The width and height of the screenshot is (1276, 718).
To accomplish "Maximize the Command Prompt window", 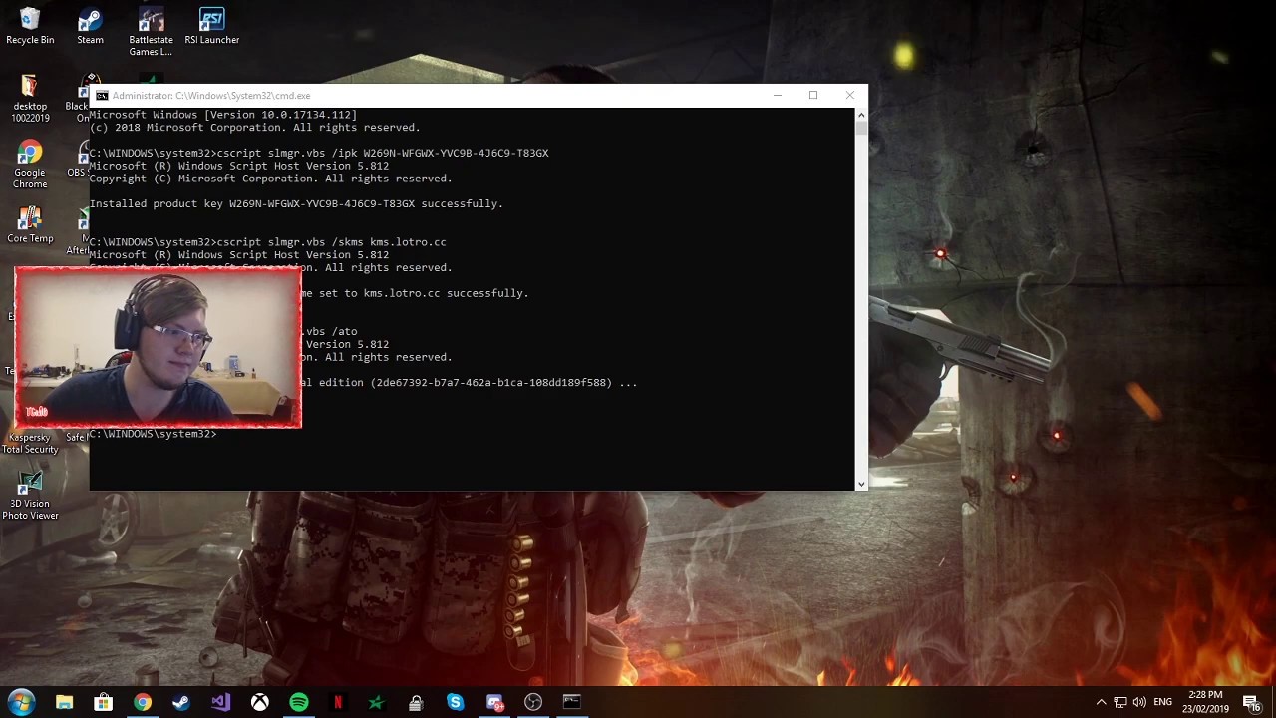I will click(x=813, y=96).
